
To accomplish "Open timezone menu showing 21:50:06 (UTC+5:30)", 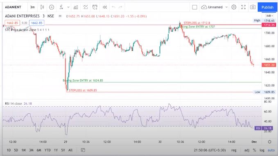I will click(210, 150).
